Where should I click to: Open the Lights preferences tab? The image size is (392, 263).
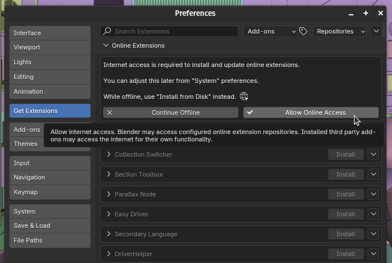[x=50, y=62]
